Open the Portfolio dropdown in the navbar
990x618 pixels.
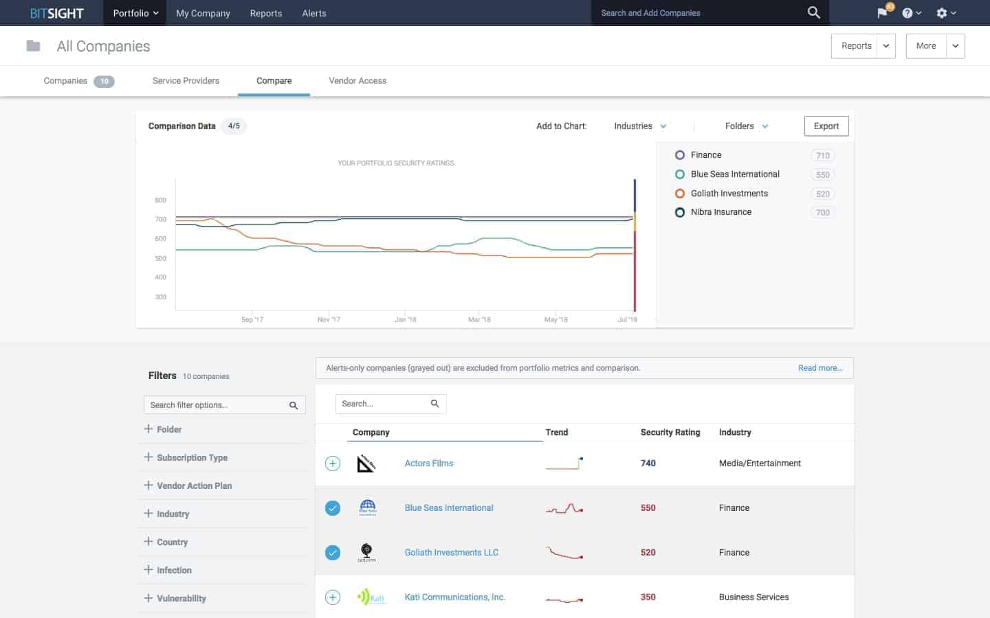135,13
